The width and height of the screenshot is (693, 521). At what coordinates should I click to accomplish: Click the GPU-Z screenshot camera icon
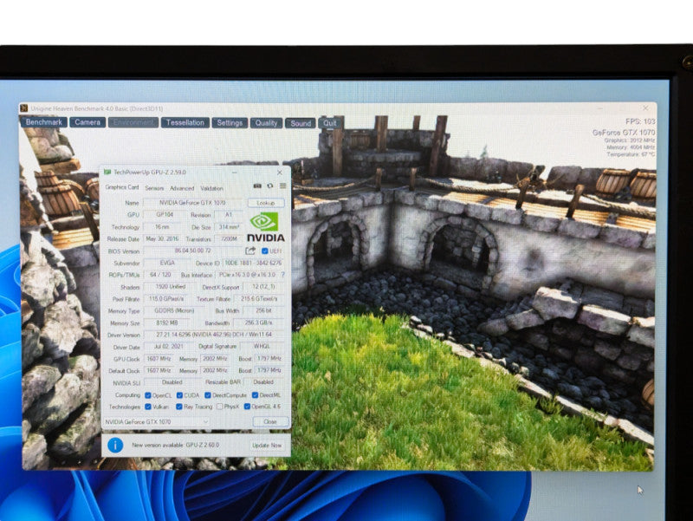257,186
